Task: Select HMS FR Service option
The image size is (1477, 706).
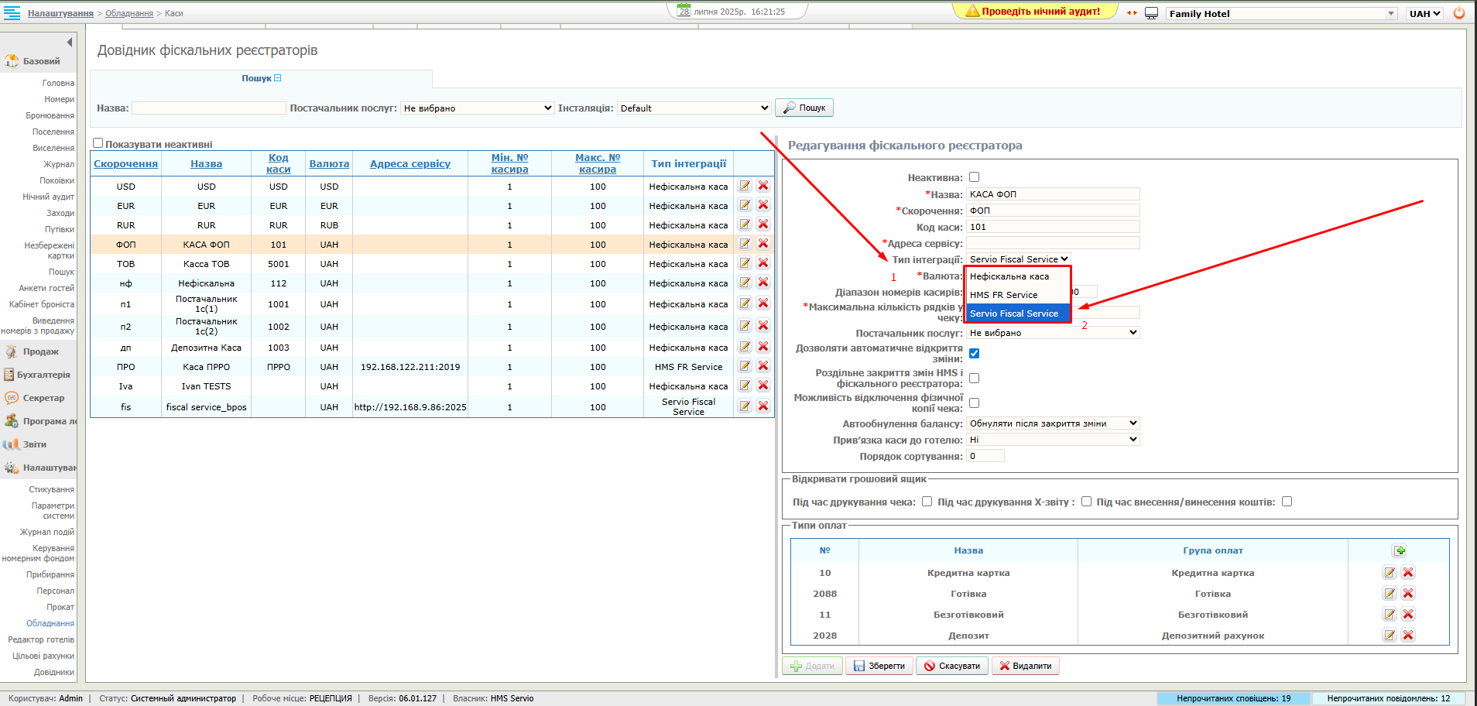Action: [1003, 295]
